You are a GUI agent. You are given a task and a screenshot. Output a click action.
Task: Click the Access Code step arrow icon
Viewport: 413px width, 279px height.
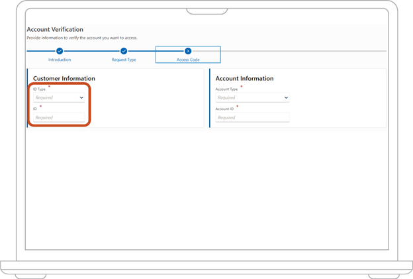coord(188,51)
